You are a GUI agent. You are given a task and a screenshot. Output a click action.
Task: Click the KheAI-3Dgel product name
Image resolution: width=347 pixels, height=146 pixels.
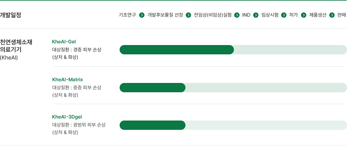[67, 117]
